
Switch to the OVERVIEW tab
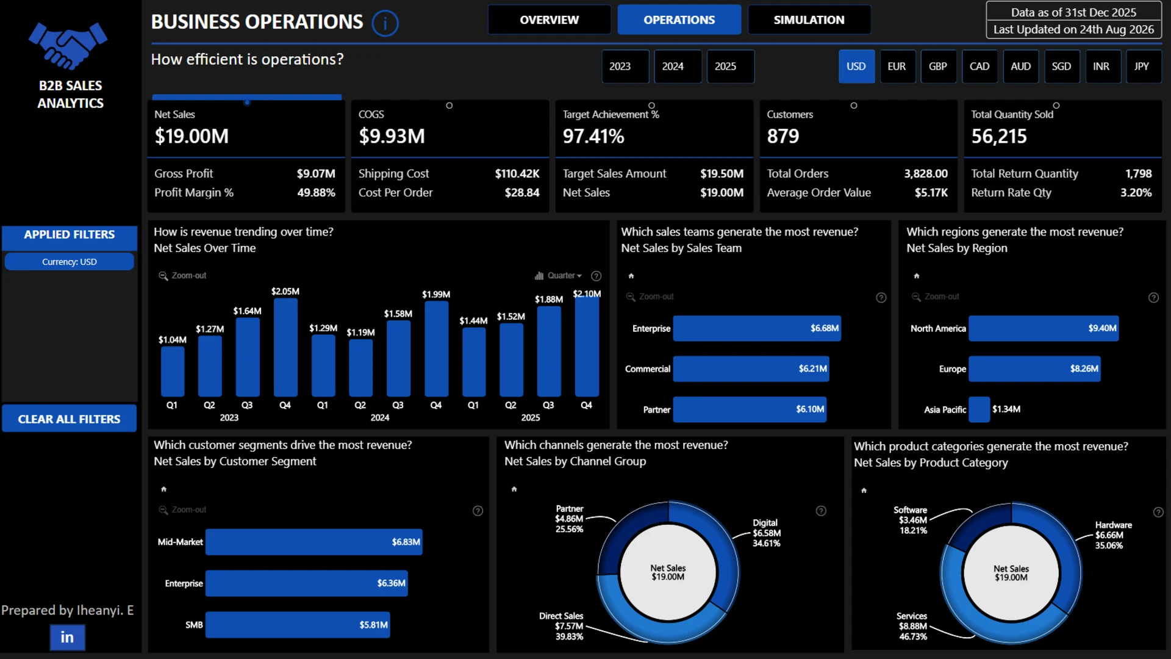(x=549, y=20)
